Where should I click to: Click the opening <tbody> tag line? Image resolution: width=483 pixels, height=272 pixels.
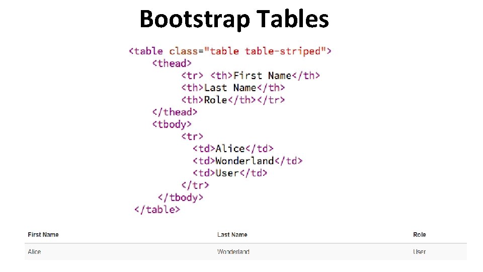click(172, 124)
